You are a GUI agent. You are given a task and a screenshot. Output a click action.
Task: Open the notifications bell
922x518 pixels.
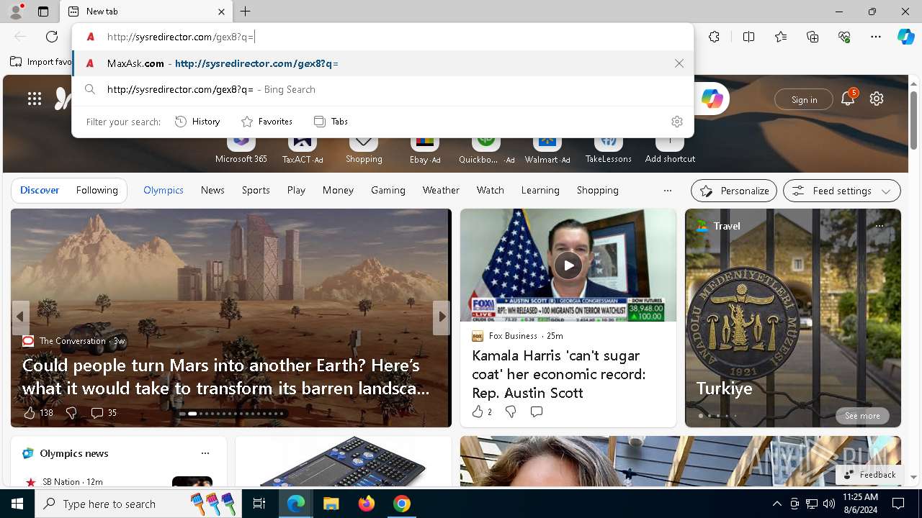point(848,99)
